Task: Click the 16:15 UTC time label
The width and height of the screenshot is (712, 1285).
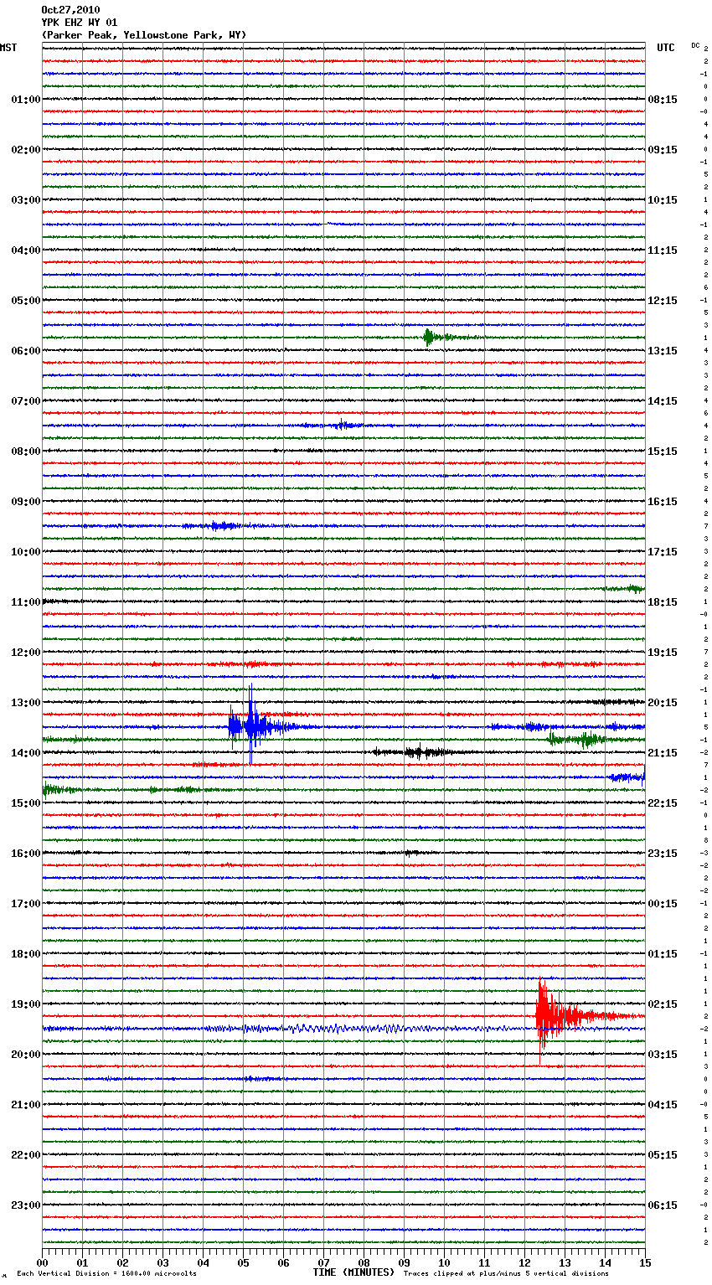Action: pyautogui.click(x=663, y=502)
